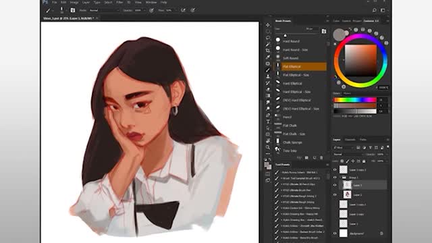This screenshot has height=243, width=432.
Task: Toggle visibility of Layer 2
Action: pos(335,195)
